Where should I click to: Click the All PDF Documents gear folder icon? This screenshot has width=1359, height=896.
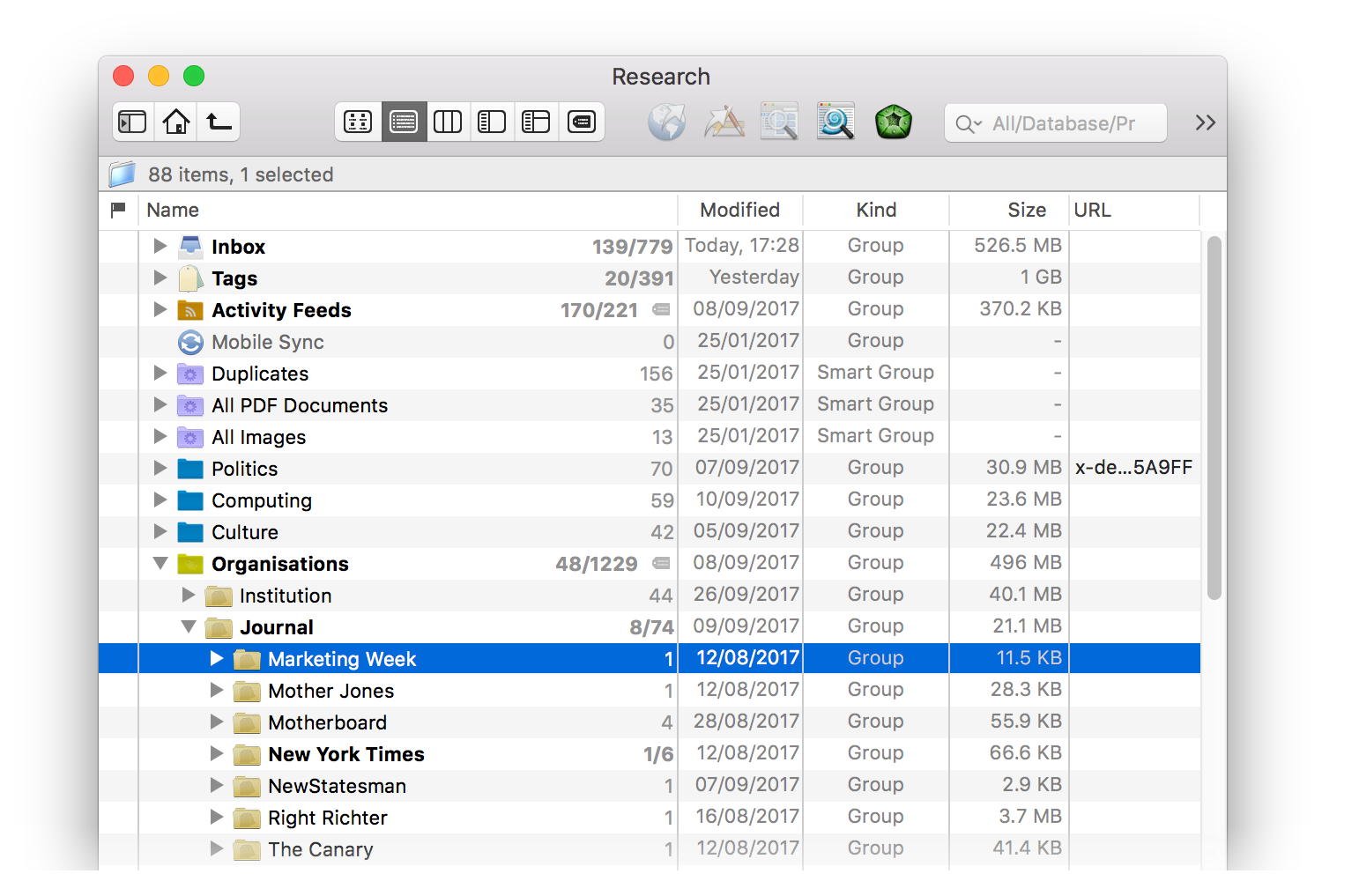(x=190, y=405)
